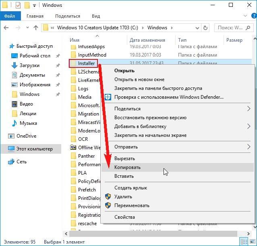257x246 pixels.
Task: Select the Panther folder
Action: [86, 156]
